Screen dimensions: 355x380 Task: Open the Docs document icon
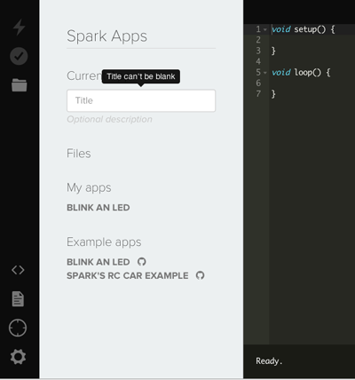coord(18,299)
